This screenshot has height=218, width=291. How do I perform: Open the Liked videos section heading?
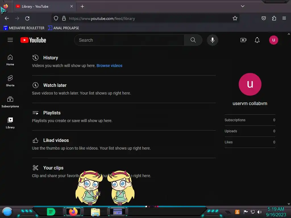tap(56, 140)
